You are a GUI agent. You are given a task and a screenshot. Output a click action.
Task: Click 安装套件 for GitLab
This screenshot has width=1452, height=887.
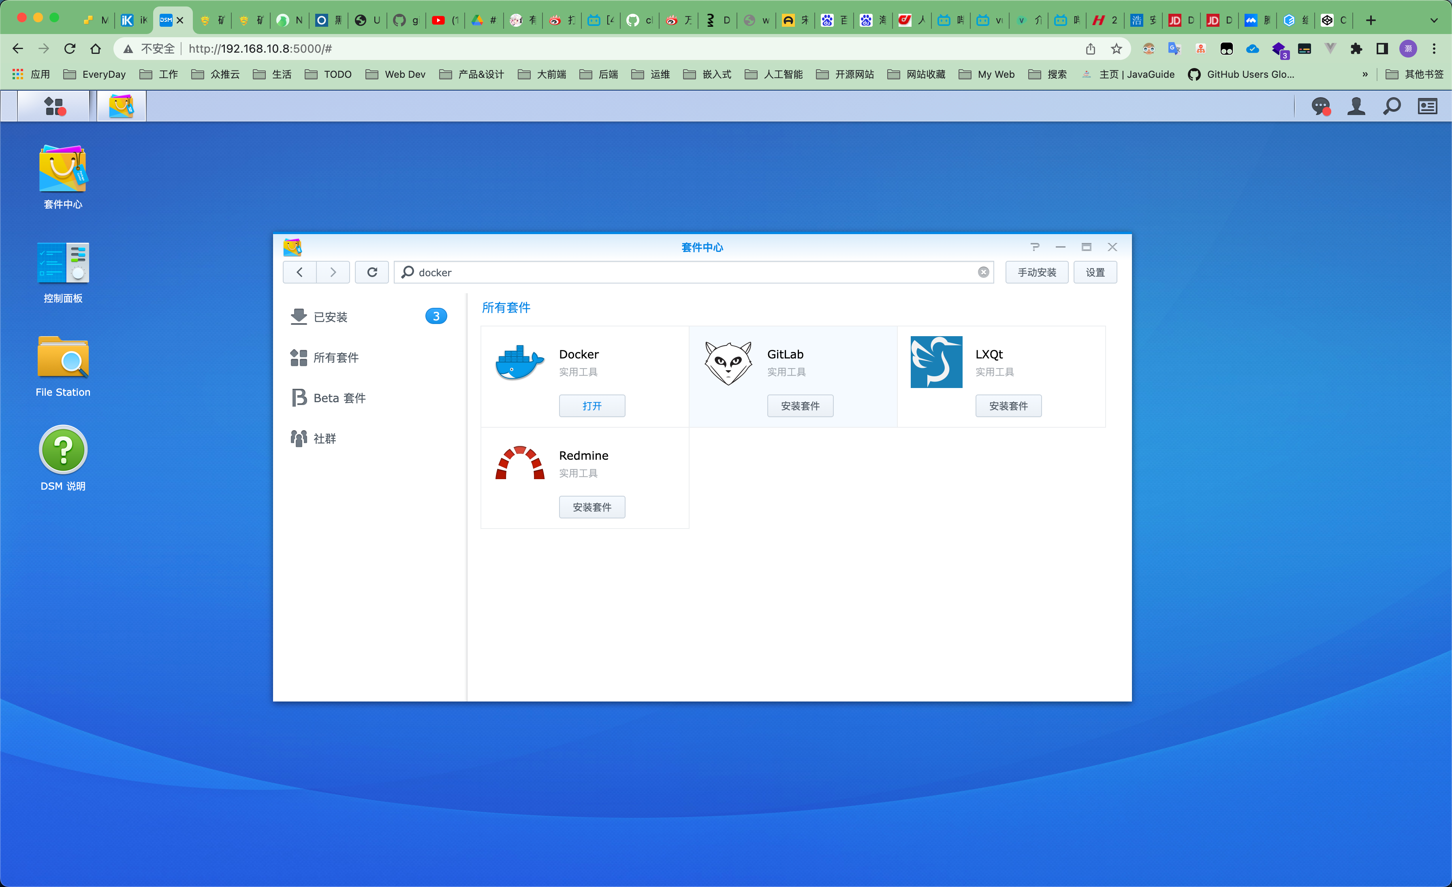[800, 406]
